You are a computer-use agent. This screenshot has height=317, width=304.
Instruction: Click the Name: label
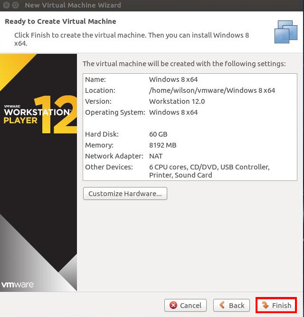click(x=95, y=79)
